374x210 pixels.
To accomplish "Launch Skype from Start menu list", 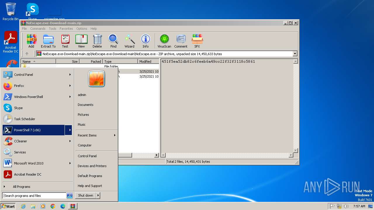I will pos(37,108).
